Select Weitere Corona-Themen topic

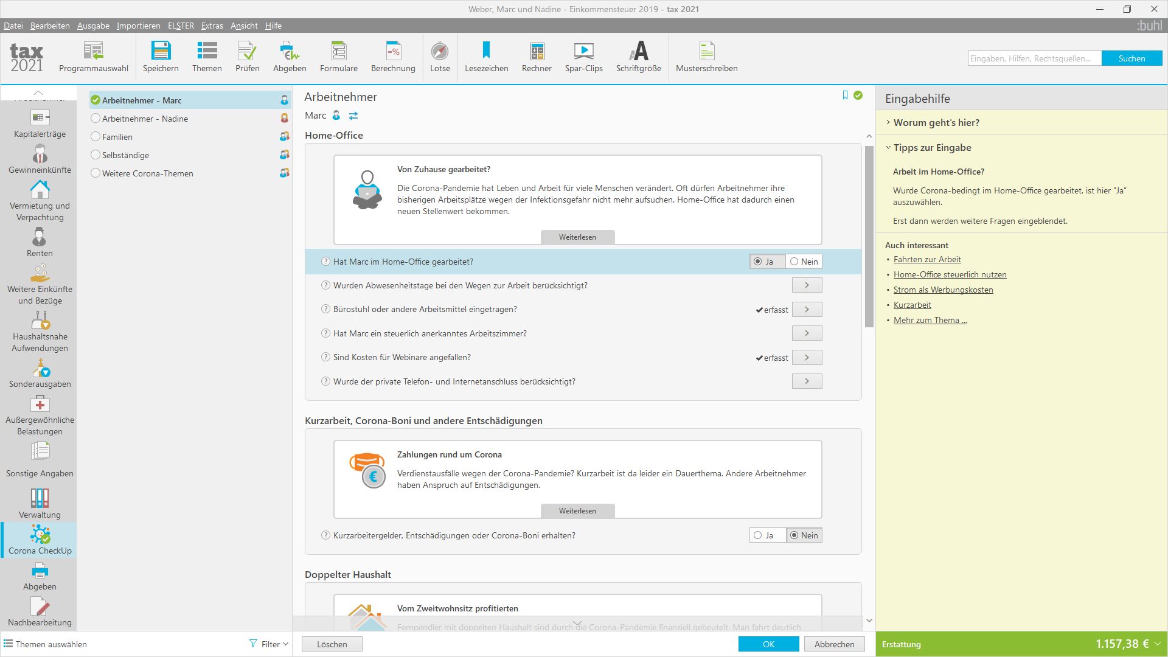[190, 173]
